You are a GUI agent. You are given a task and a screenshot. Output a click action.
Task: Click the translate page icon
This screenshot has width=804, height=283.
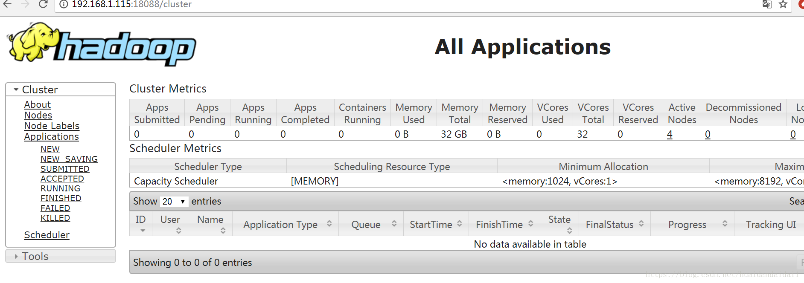tap(767, 4)
